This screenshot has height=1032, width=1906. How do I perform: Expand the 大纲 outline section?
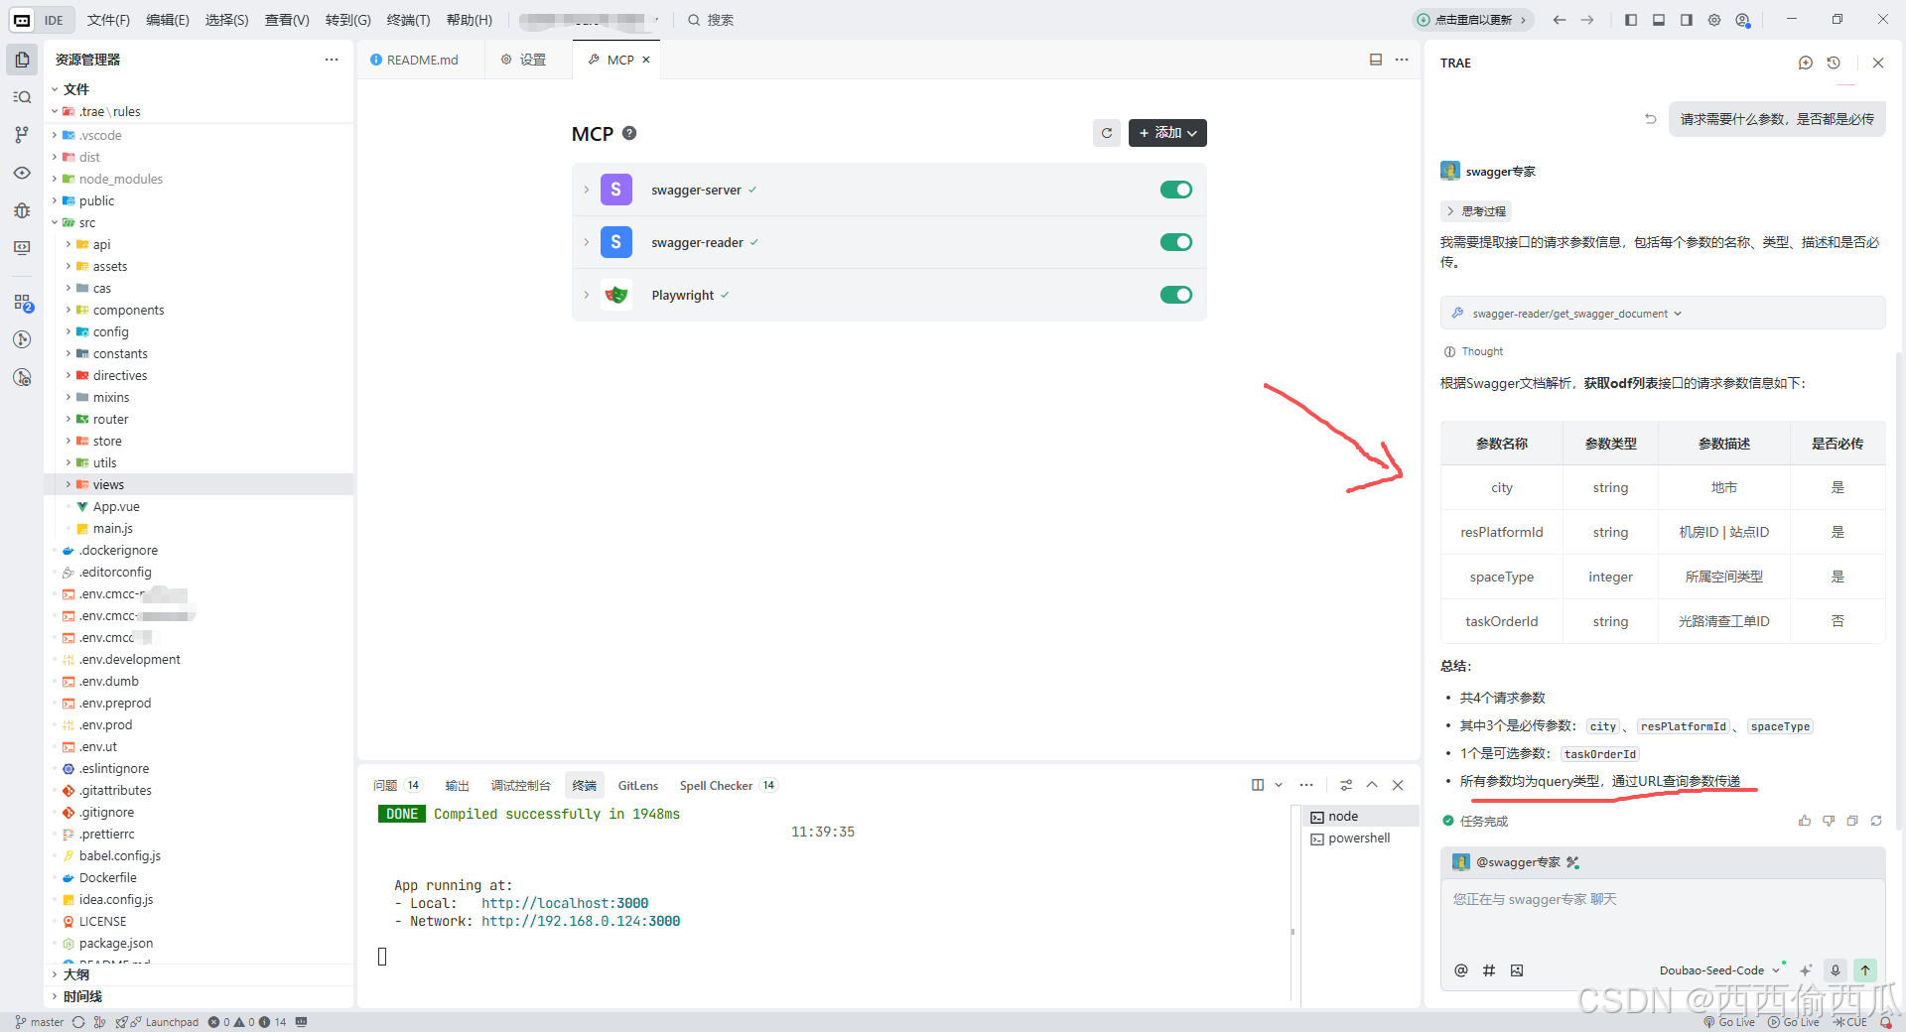(x=75, y=974)
